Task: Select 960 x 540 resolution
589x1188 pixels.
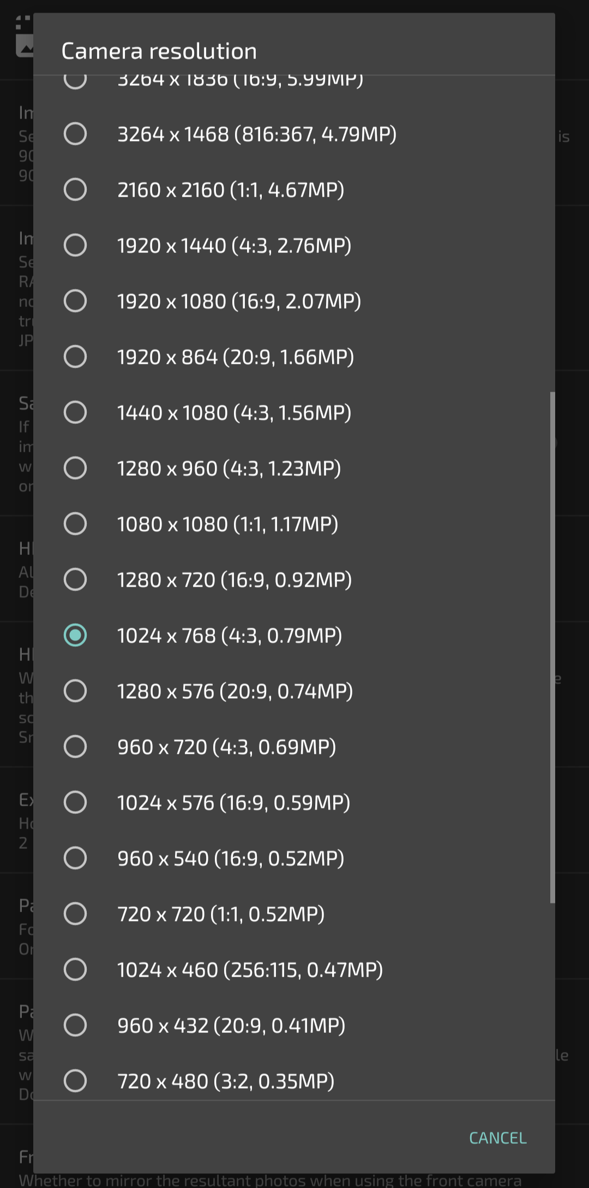Action: click(294, 858)
